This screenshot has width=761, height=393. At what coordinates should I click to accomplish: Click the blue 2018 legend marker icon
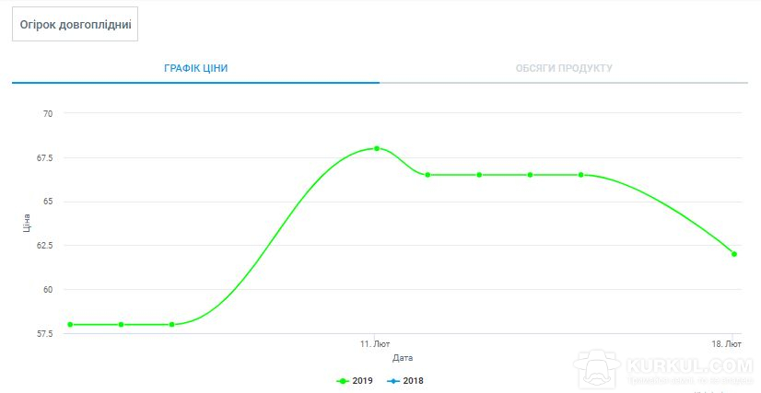coord(393,381)
